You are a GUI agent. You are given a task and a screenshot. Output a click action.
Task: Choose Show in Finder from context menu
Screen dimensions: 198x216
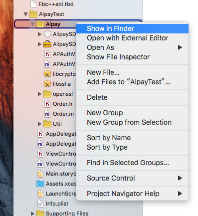click(132, 28)
